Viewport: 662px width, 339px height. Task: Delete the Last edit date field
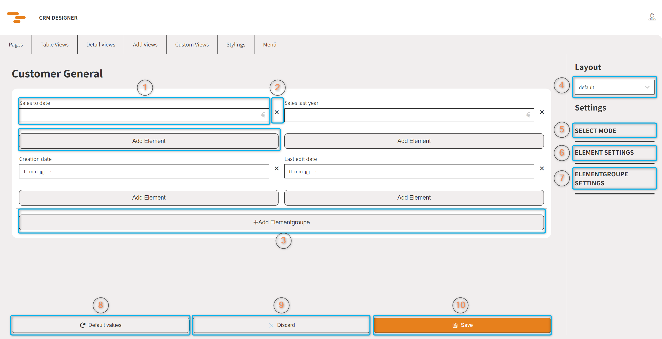point(542,168)
